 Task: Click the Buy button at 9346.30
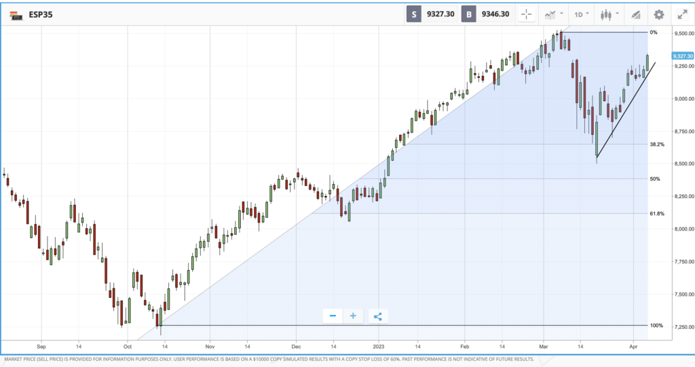[x=486, y=14]
